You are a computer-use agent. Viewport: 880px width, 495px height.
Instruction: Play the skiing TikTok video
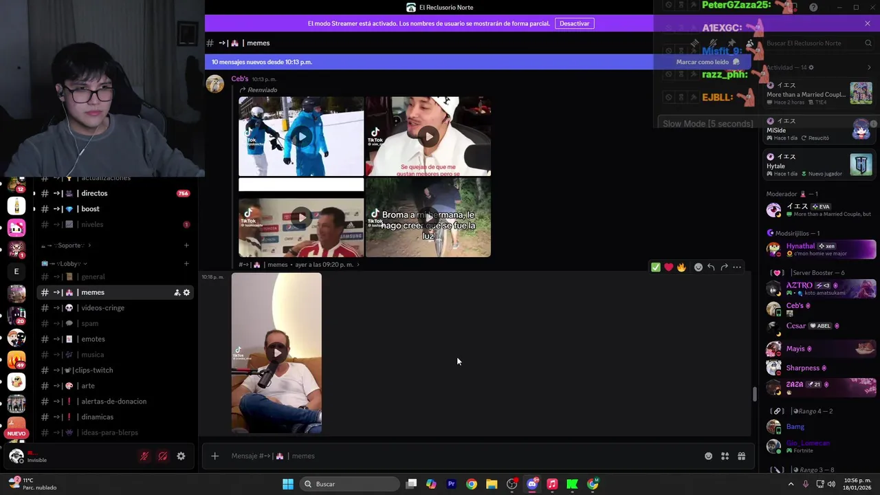coord(301,136)
